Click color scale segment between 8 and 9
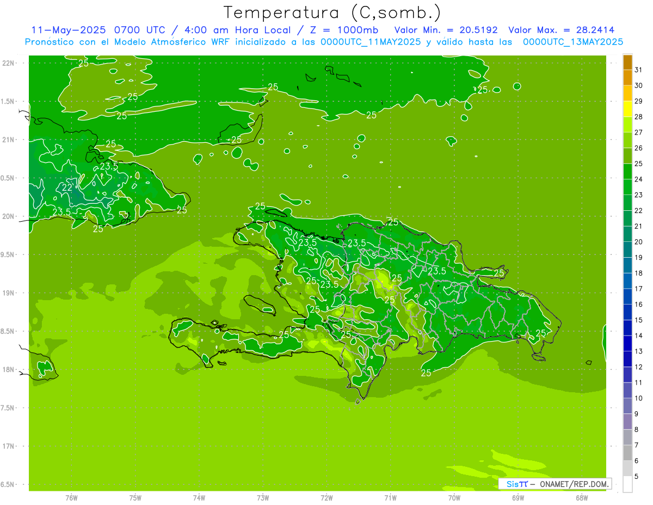 pyautogui.click(x=627, y=422)
